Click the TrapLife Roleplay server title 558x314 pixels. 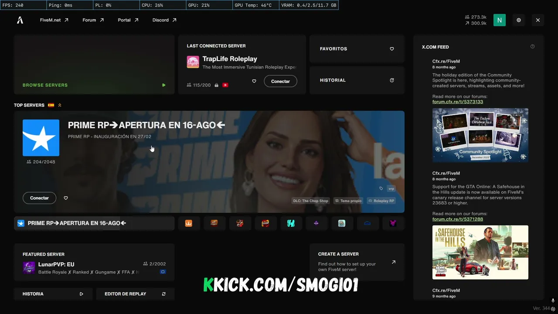point(230,59)
